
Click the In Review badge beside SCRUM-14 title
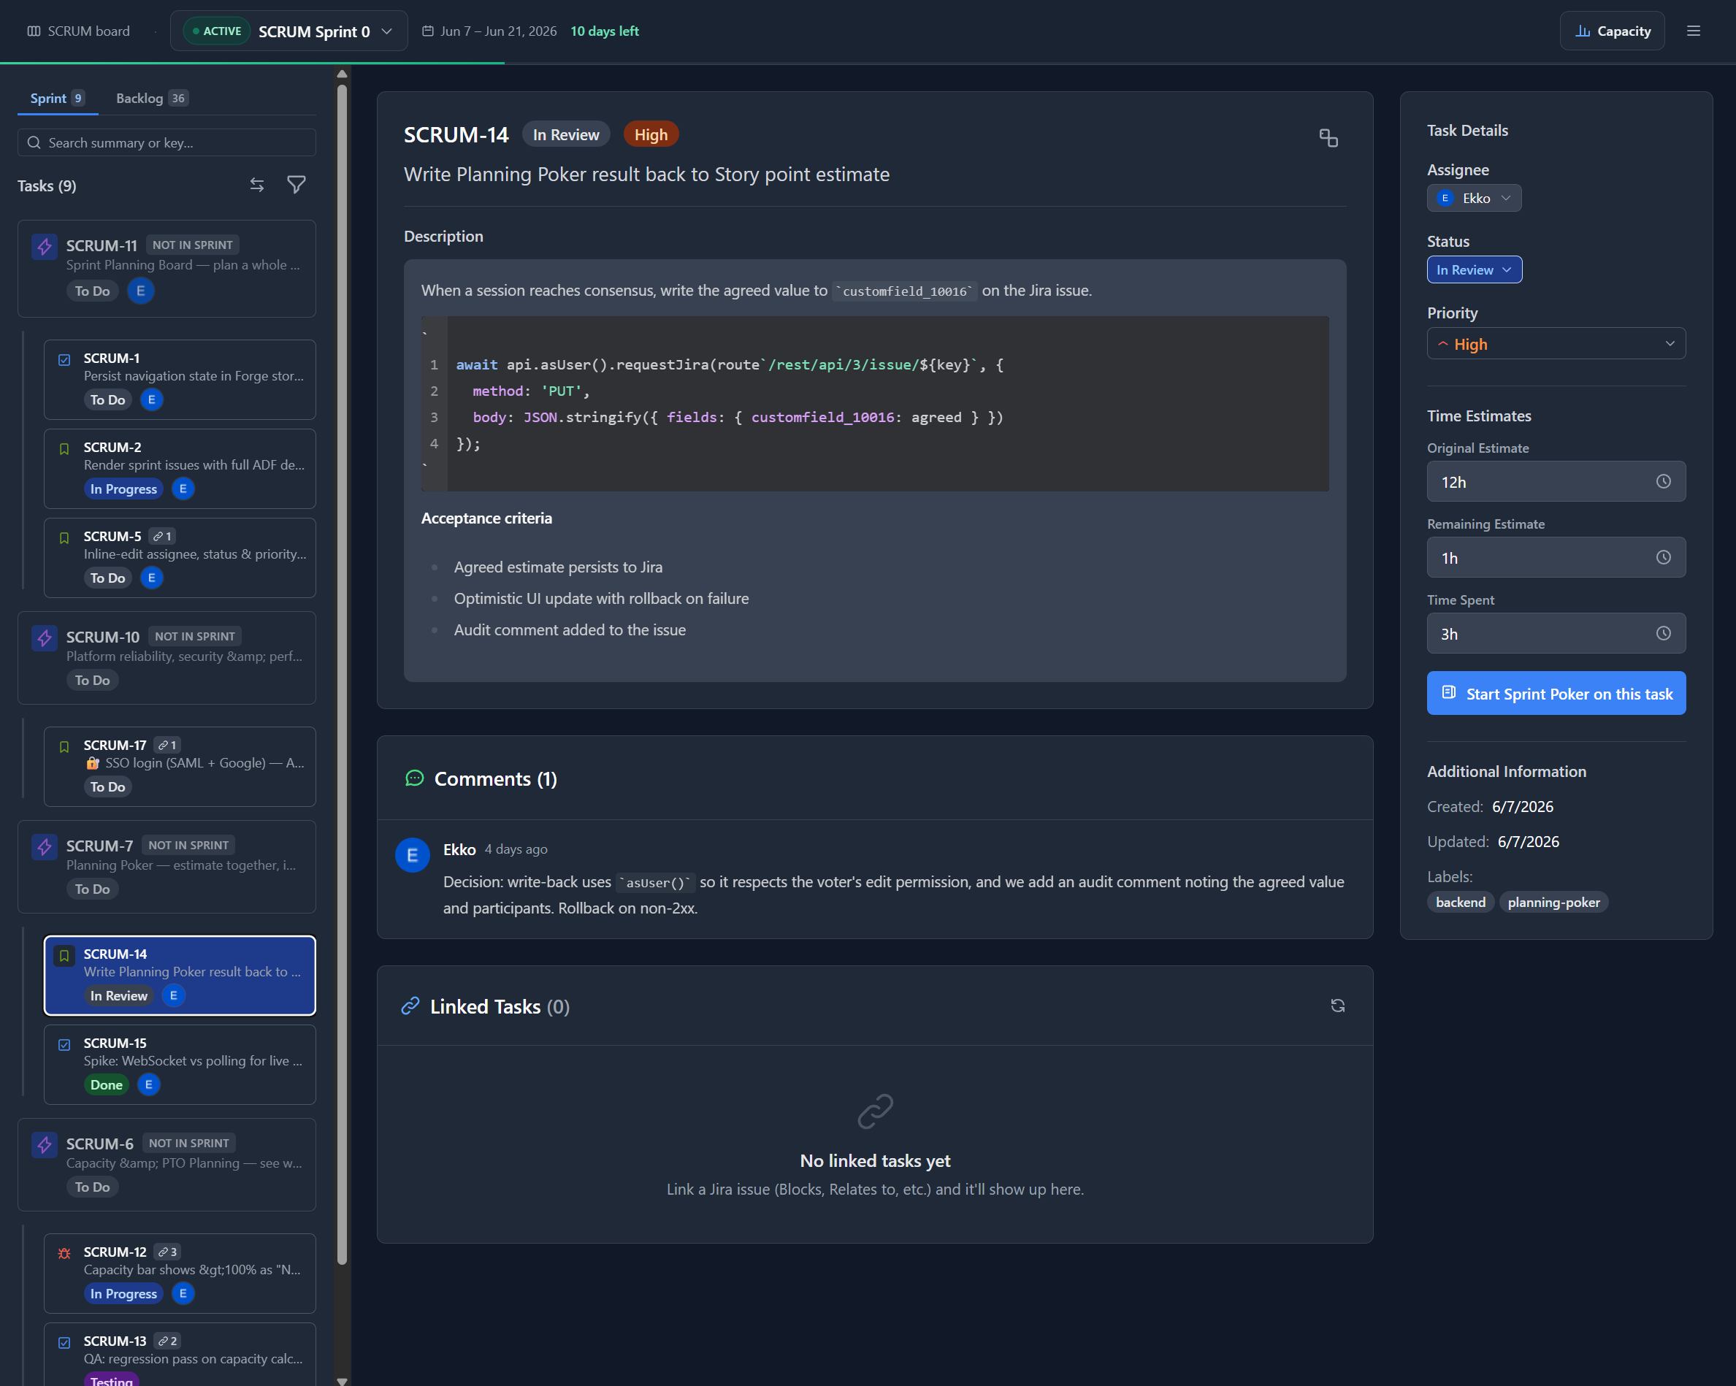pos(566,134)
